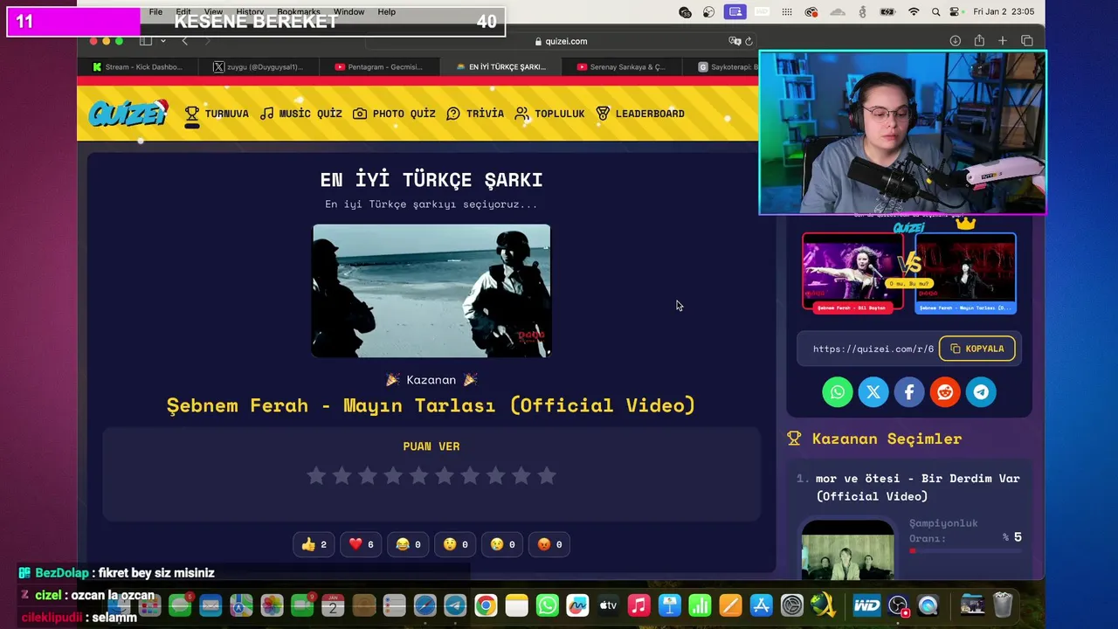
Task: Switch to the Pentagram YouTube tab
Action: click(x=379, y=67)
